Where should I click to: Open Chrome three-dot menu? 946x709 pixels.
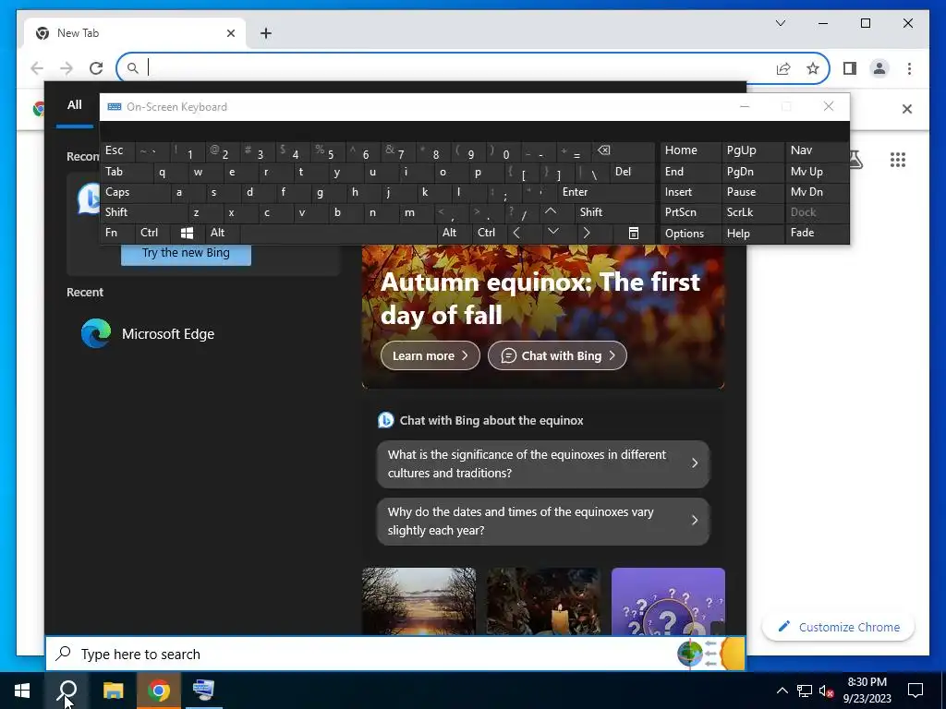pyautogui.click(x=909, y=68)
